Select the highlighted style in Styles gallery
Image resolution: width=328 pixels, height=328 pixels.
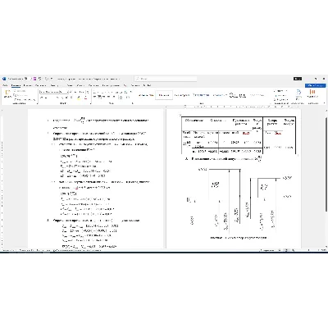(x=164, y=95)
